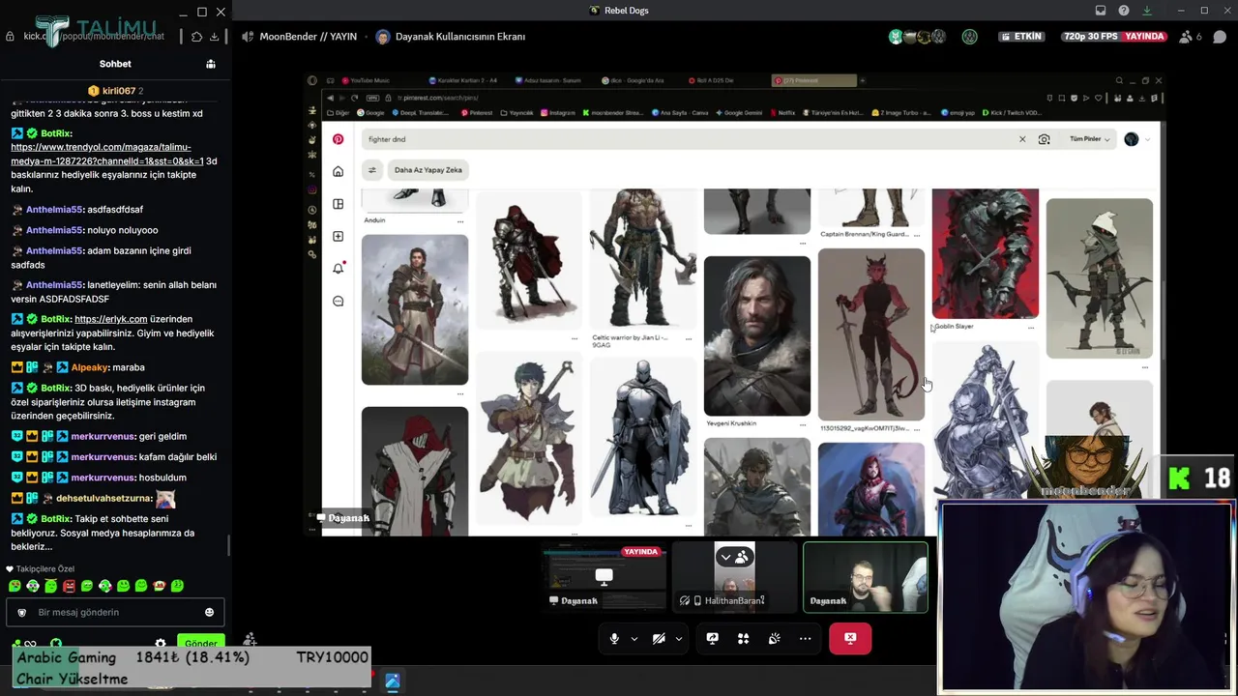The height and width of the screenshot is (696, 1238).
Task: Click the Gönder send button
Action: [200, 644]
